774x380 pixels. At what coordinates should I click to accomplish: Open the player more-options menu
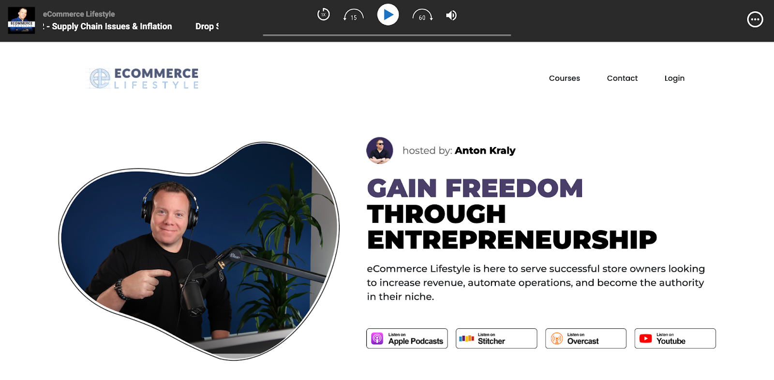tap(755, 19)
